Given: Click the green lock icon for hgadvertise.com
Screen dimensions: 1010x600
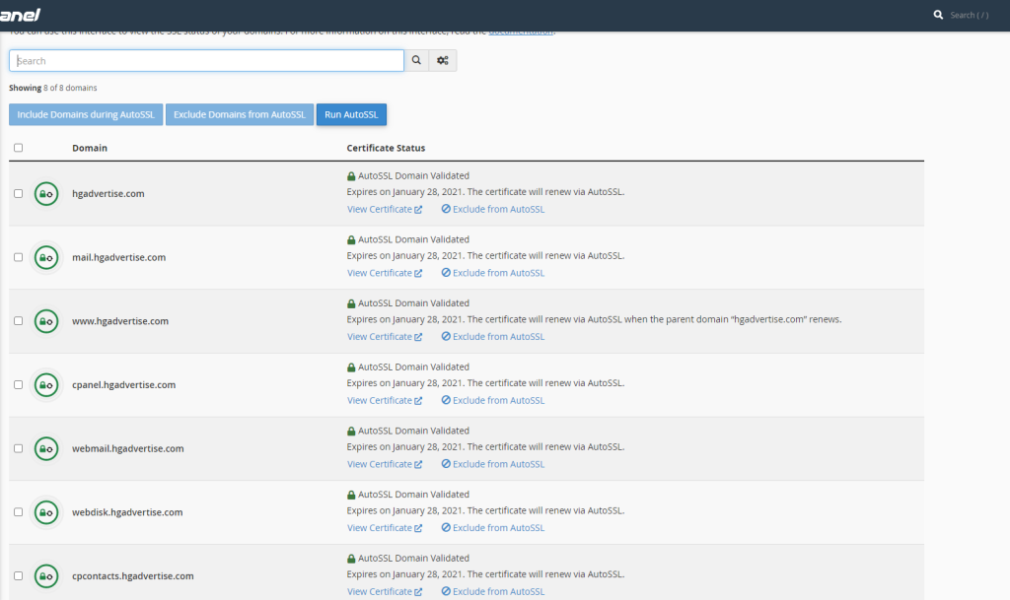Looking at the screenshot, I should point(45,194).
